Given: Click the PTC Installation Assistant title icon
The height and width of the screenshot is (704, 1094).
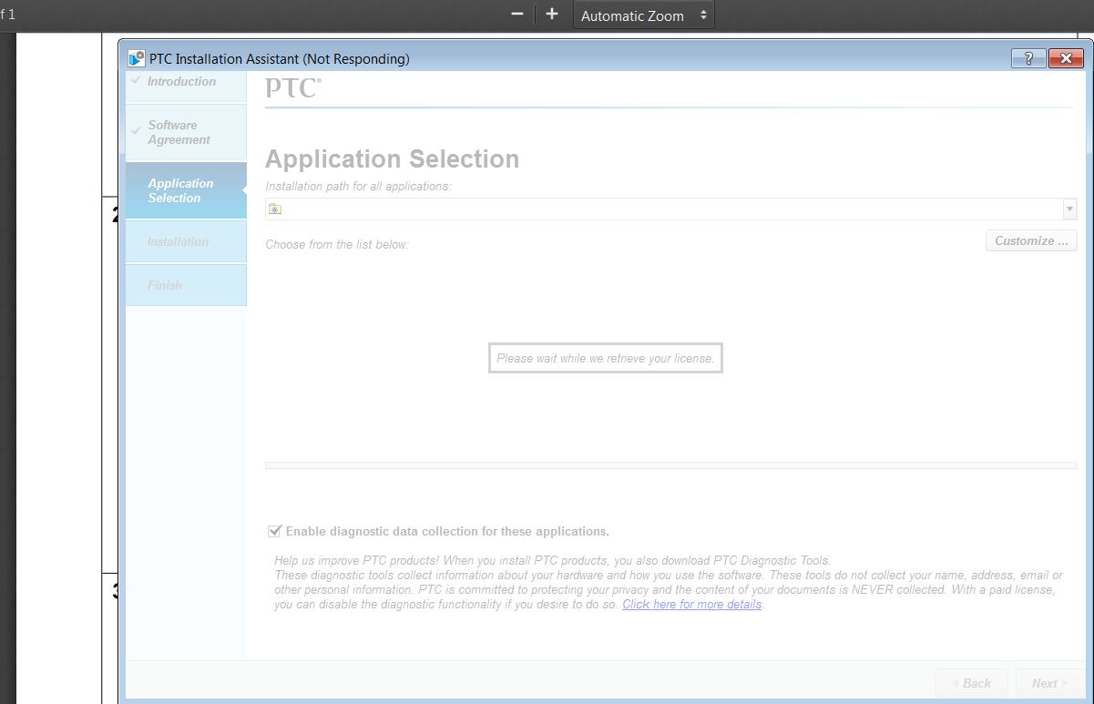Looking at the screenshot, I should point(137,59).
